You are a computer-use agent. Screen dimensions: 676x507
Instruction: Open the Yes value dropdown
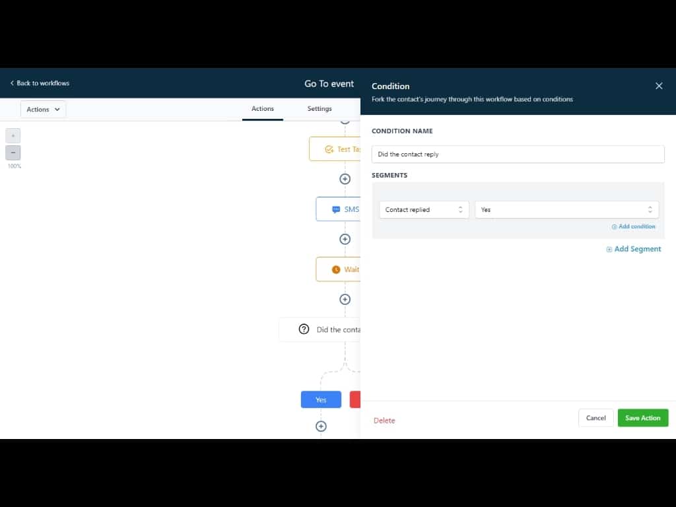566,210
